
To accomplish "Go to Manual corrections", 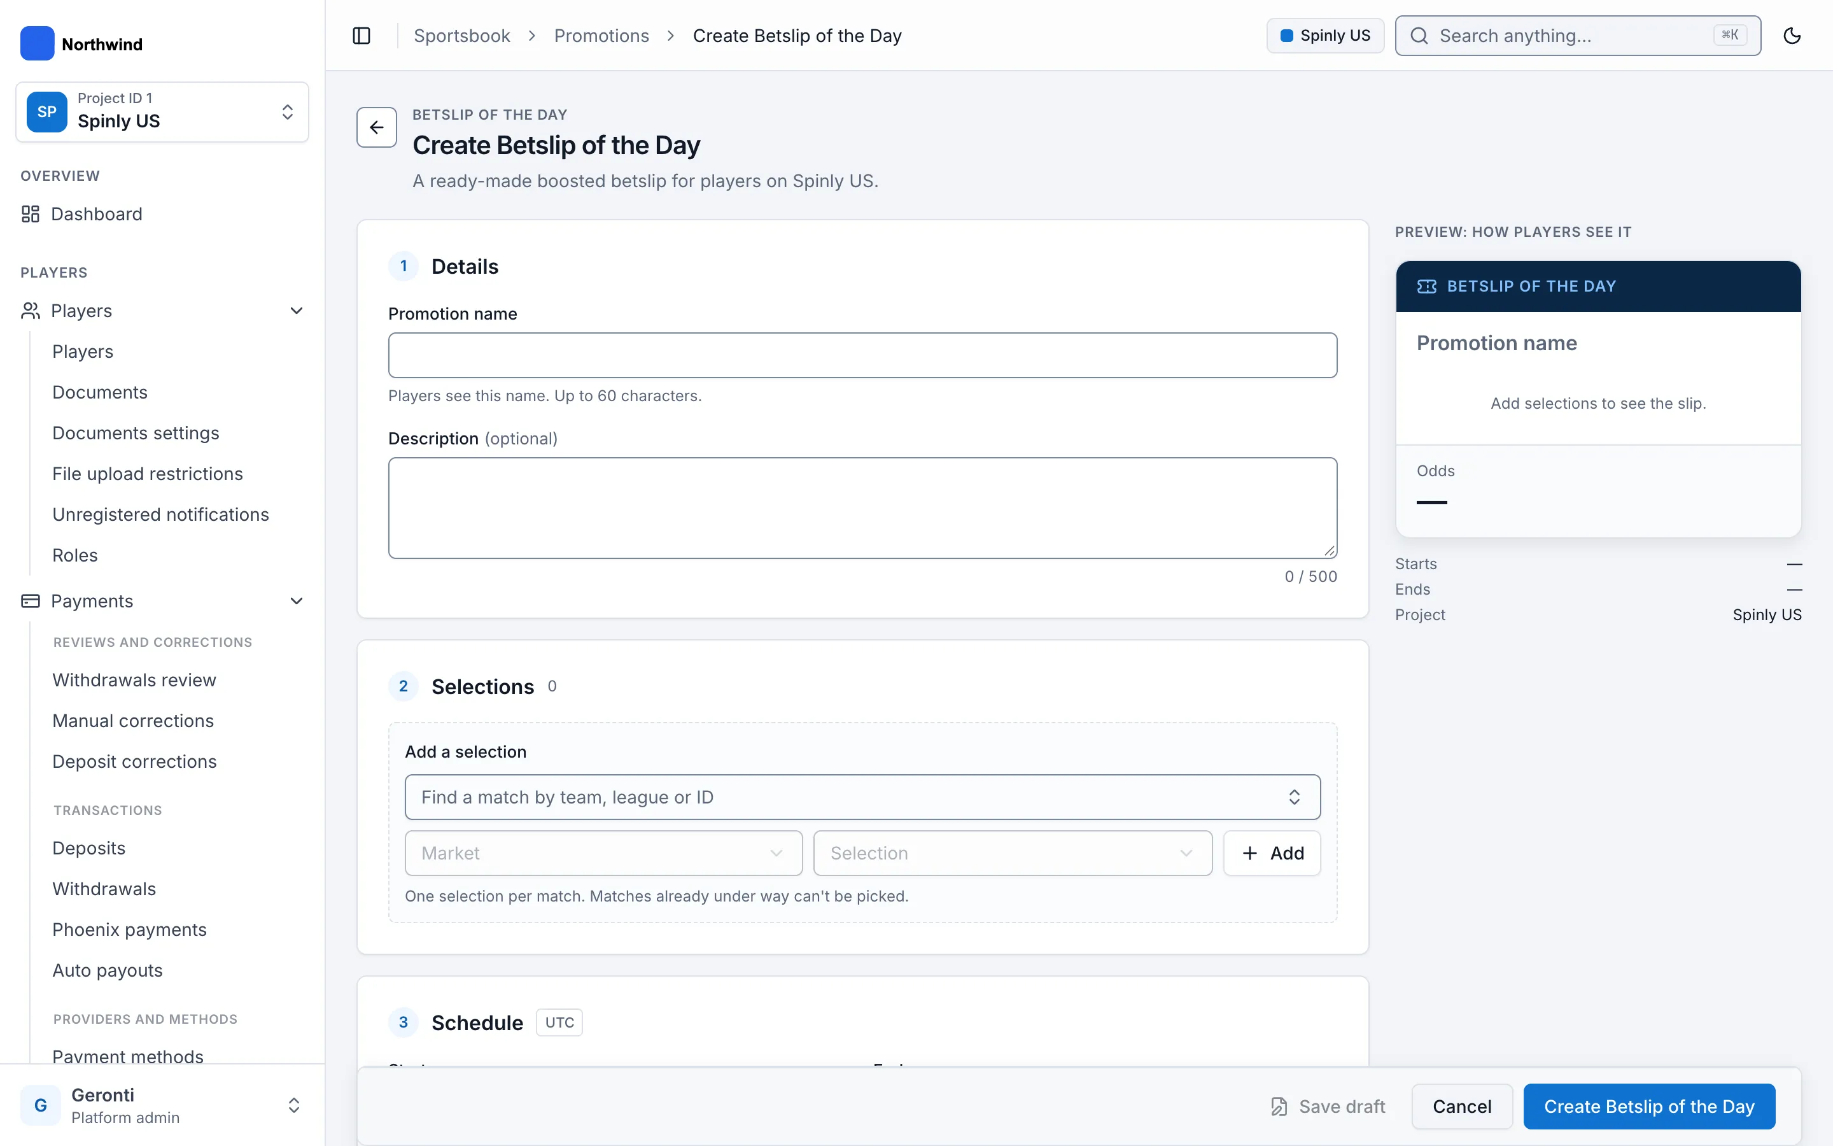I will (133, 721).
